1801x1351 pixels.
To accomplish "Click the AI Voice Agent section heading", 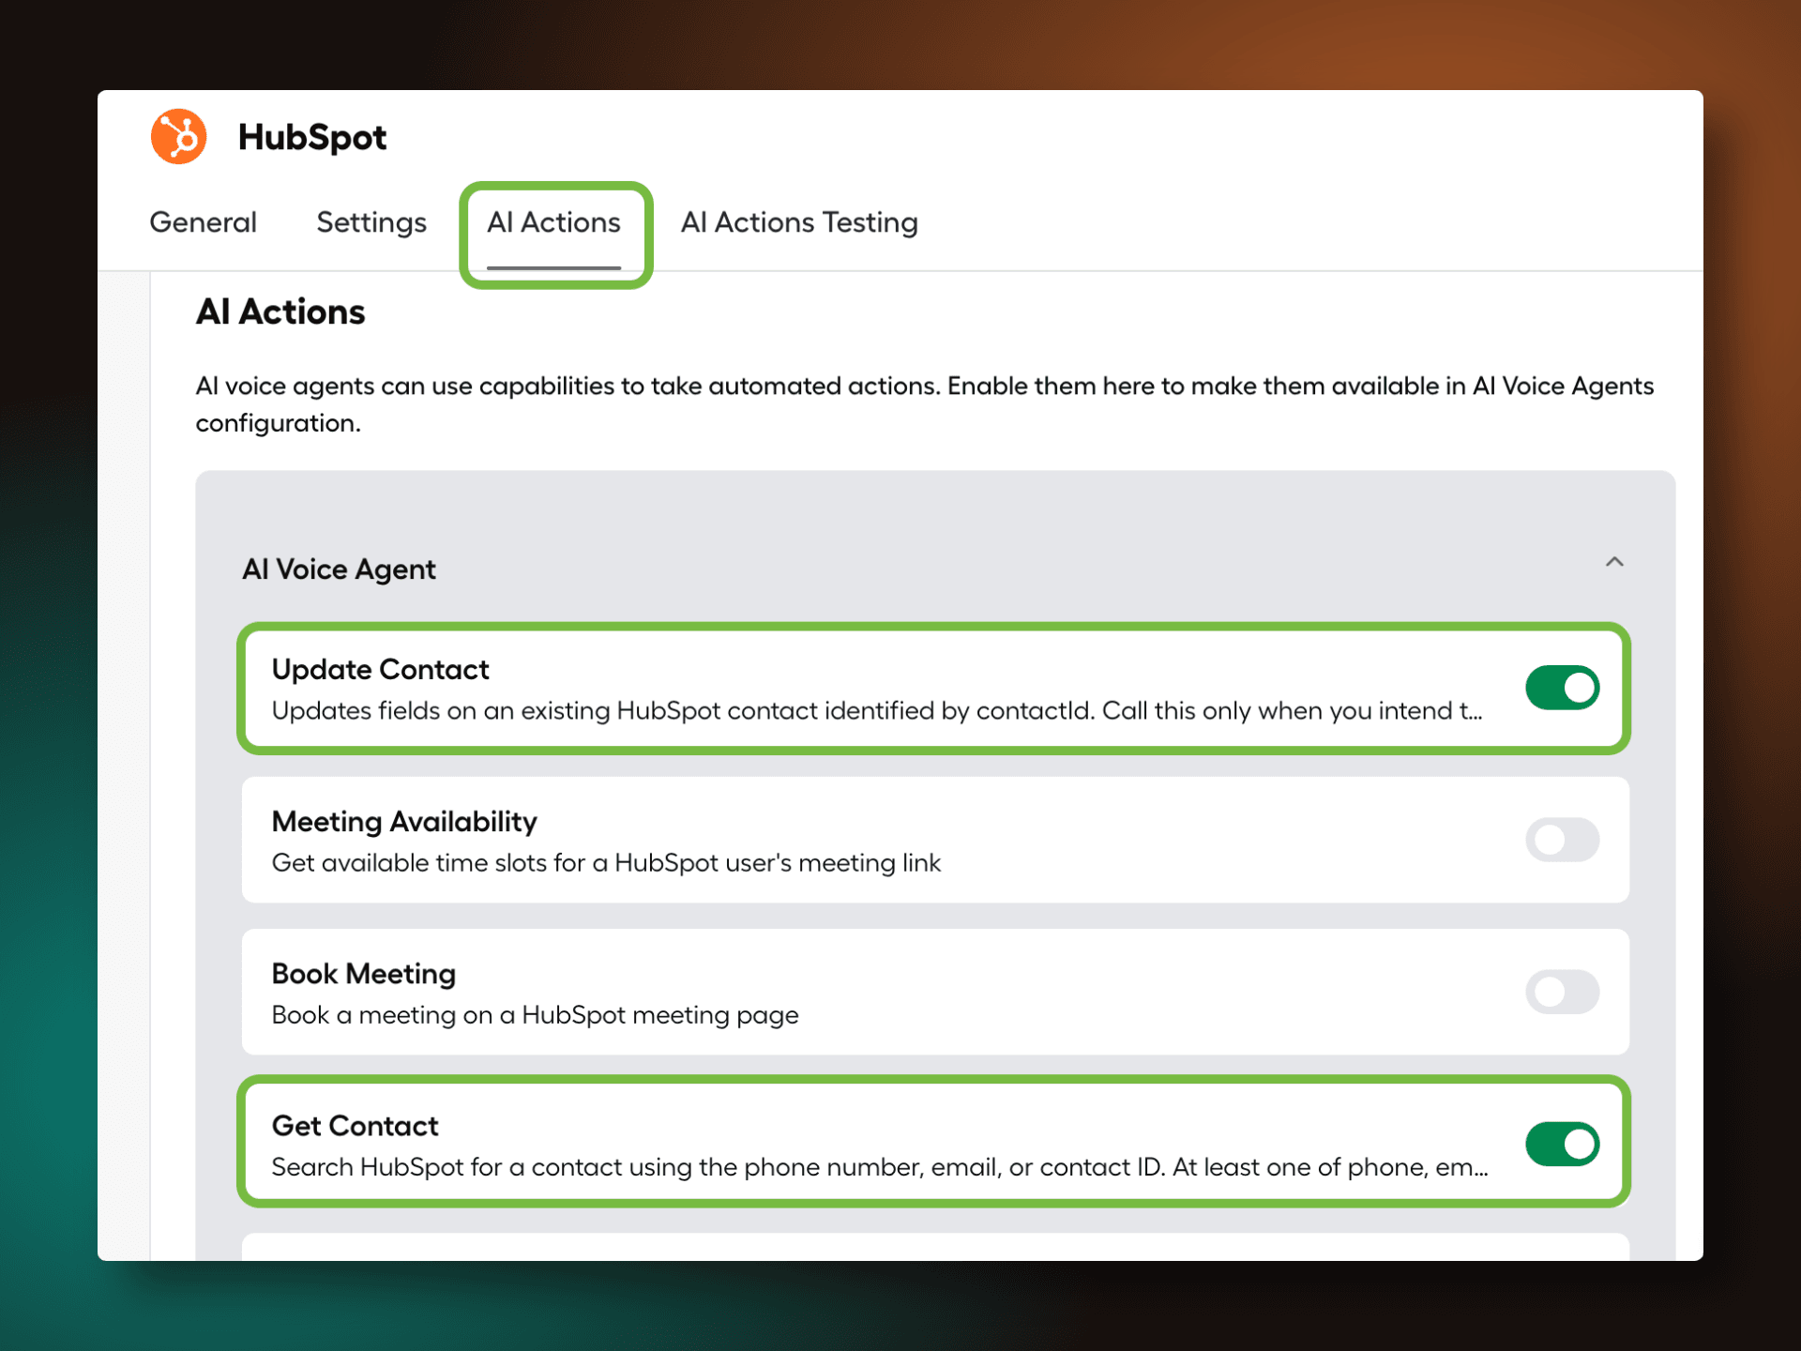I will (340, 569).
